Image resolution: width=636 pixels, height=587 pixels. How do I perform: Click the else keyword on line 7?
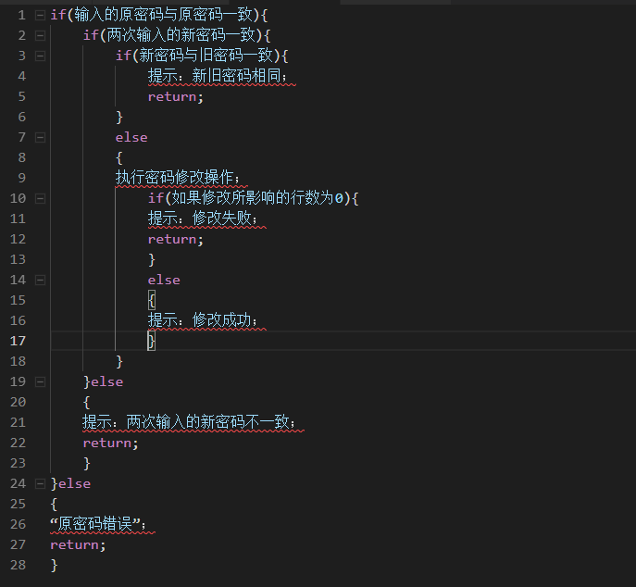tap(131, 138)
